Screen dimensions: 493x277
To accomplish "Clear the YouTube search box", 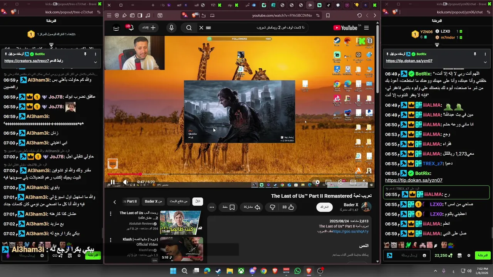I will [x=201, y=28].
